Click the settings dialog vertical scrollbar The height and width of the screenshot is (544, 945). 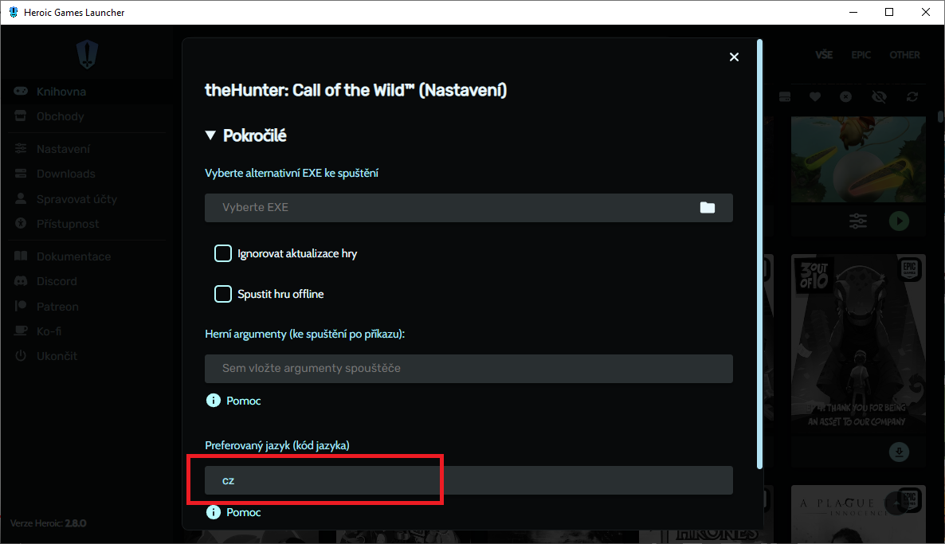(759, 255)
